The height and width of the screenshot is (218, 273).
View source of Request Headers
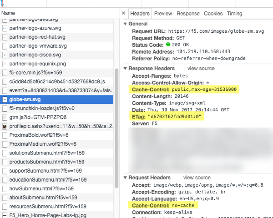[197, 178]
